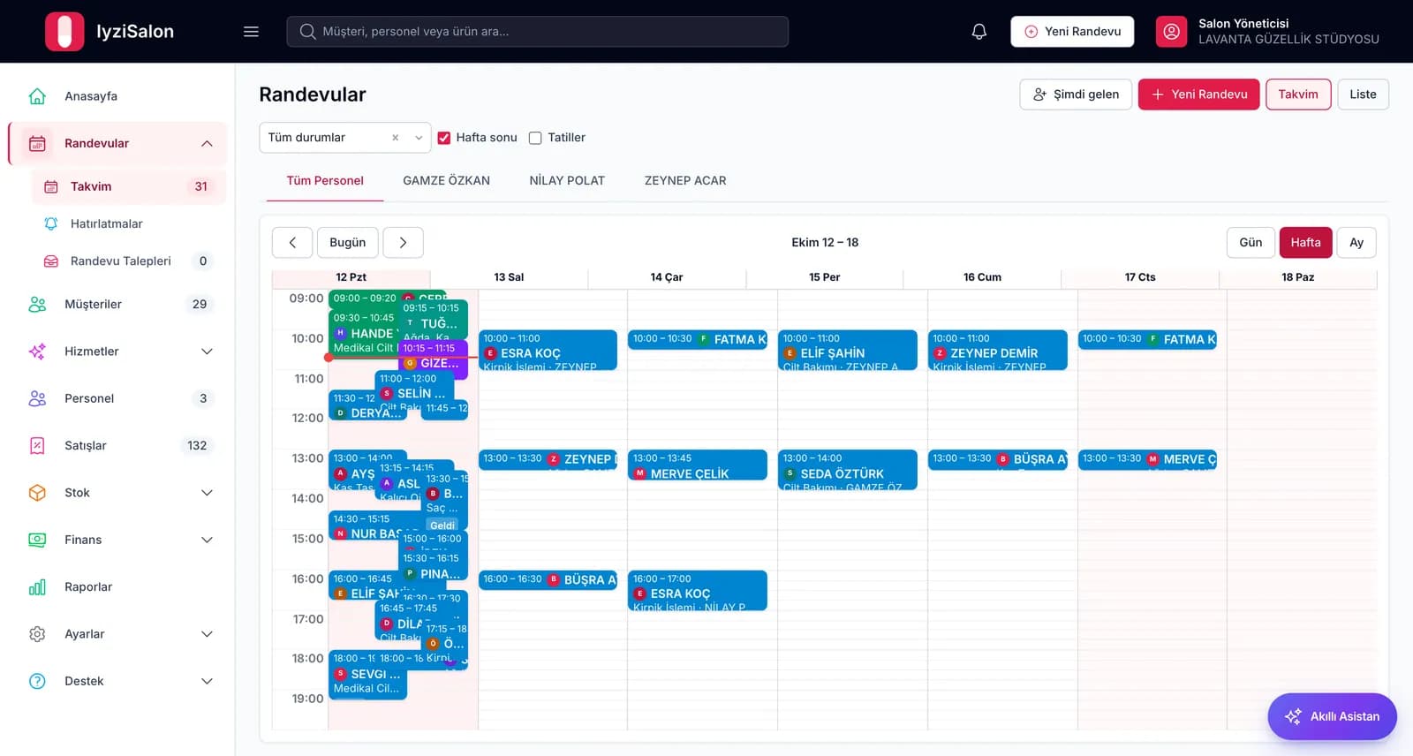Click the Randevu Talepleri inbox icon

click(x=51, y=261)
